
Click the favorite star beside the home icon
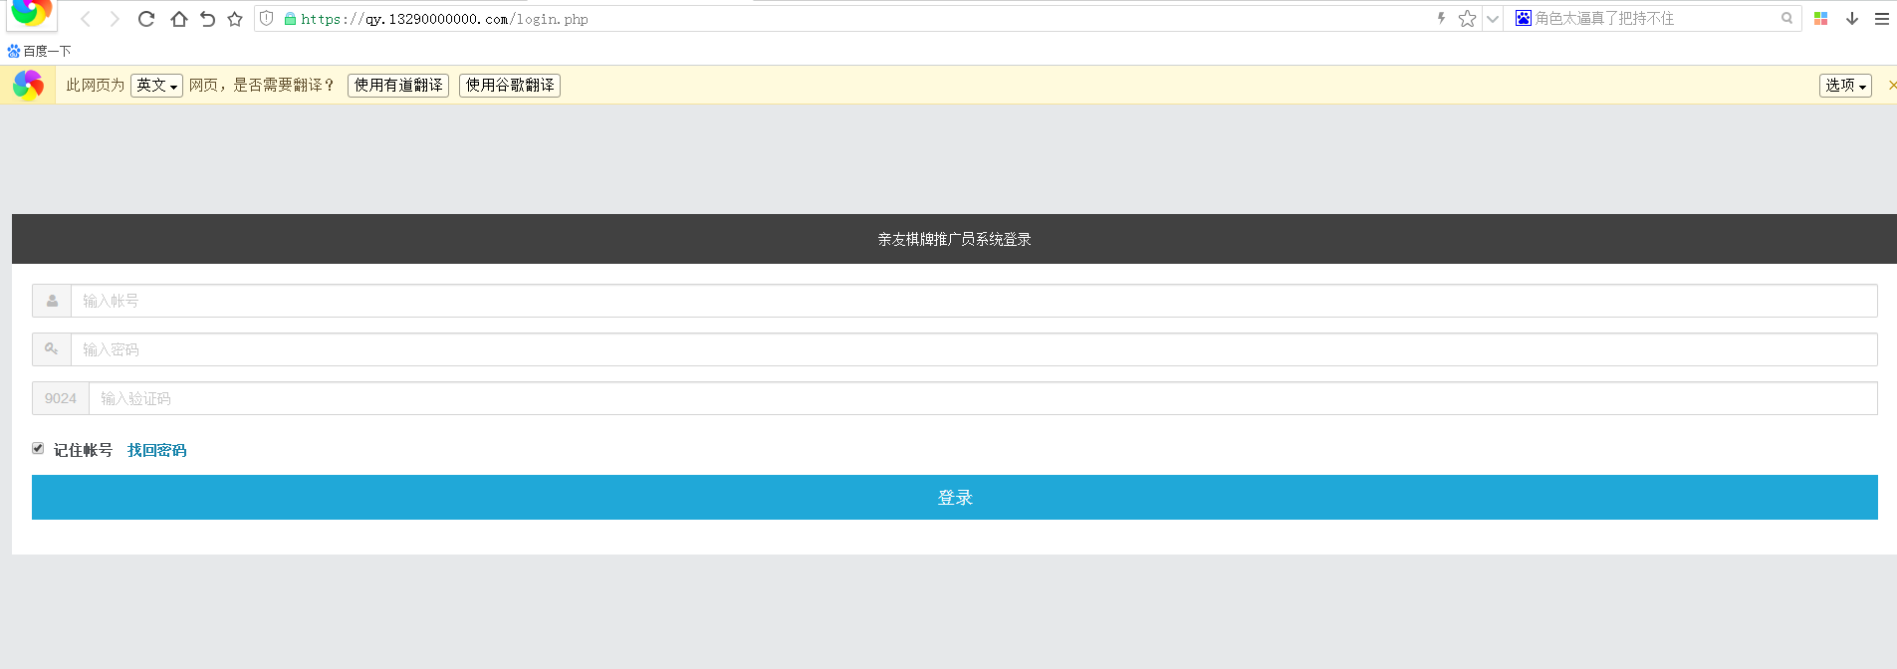235,19
